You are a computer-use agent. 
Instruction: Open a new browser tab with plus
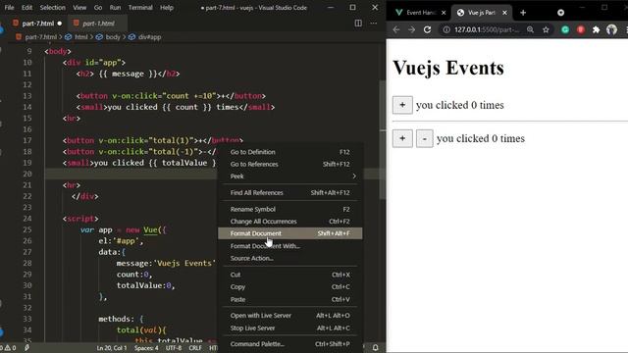pos(523,13)
